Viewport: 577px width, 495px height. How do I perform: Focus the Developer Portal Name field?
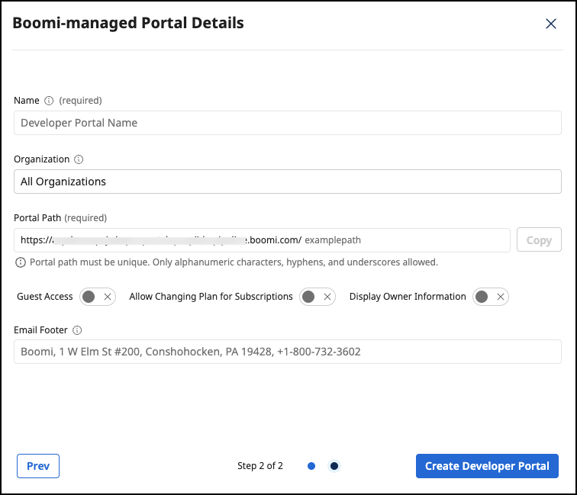pyautogui.click(x=288, y=123)
